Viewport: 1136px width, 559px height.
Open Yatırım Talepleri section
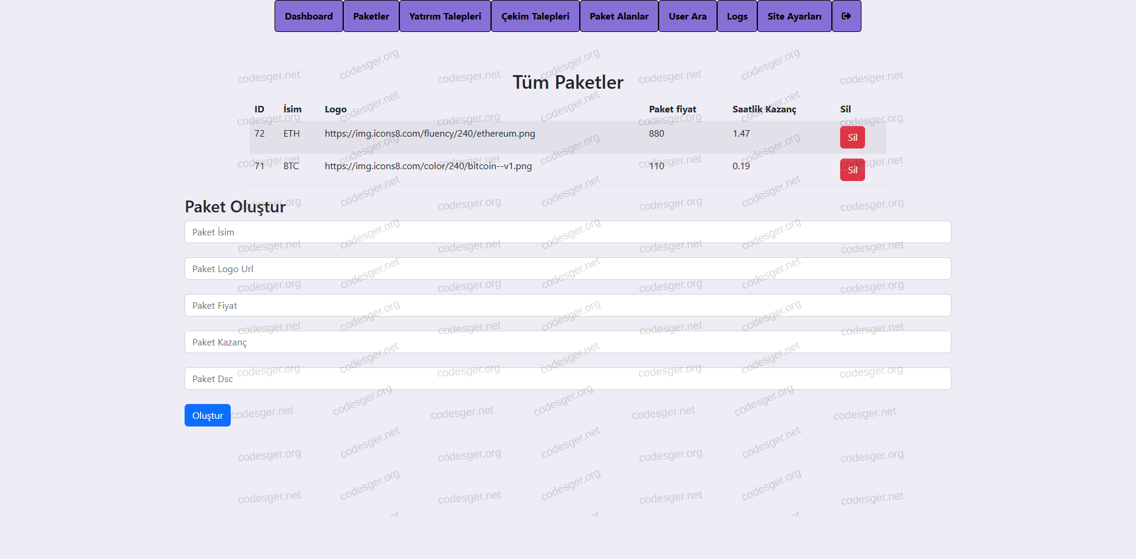[445, 16]
